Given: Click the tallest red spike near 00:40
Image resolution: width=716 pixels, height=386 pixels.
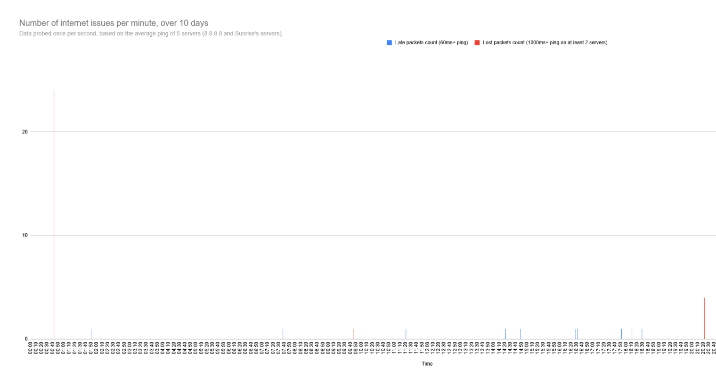Looking at the screenshot, I should click(54, 212).
